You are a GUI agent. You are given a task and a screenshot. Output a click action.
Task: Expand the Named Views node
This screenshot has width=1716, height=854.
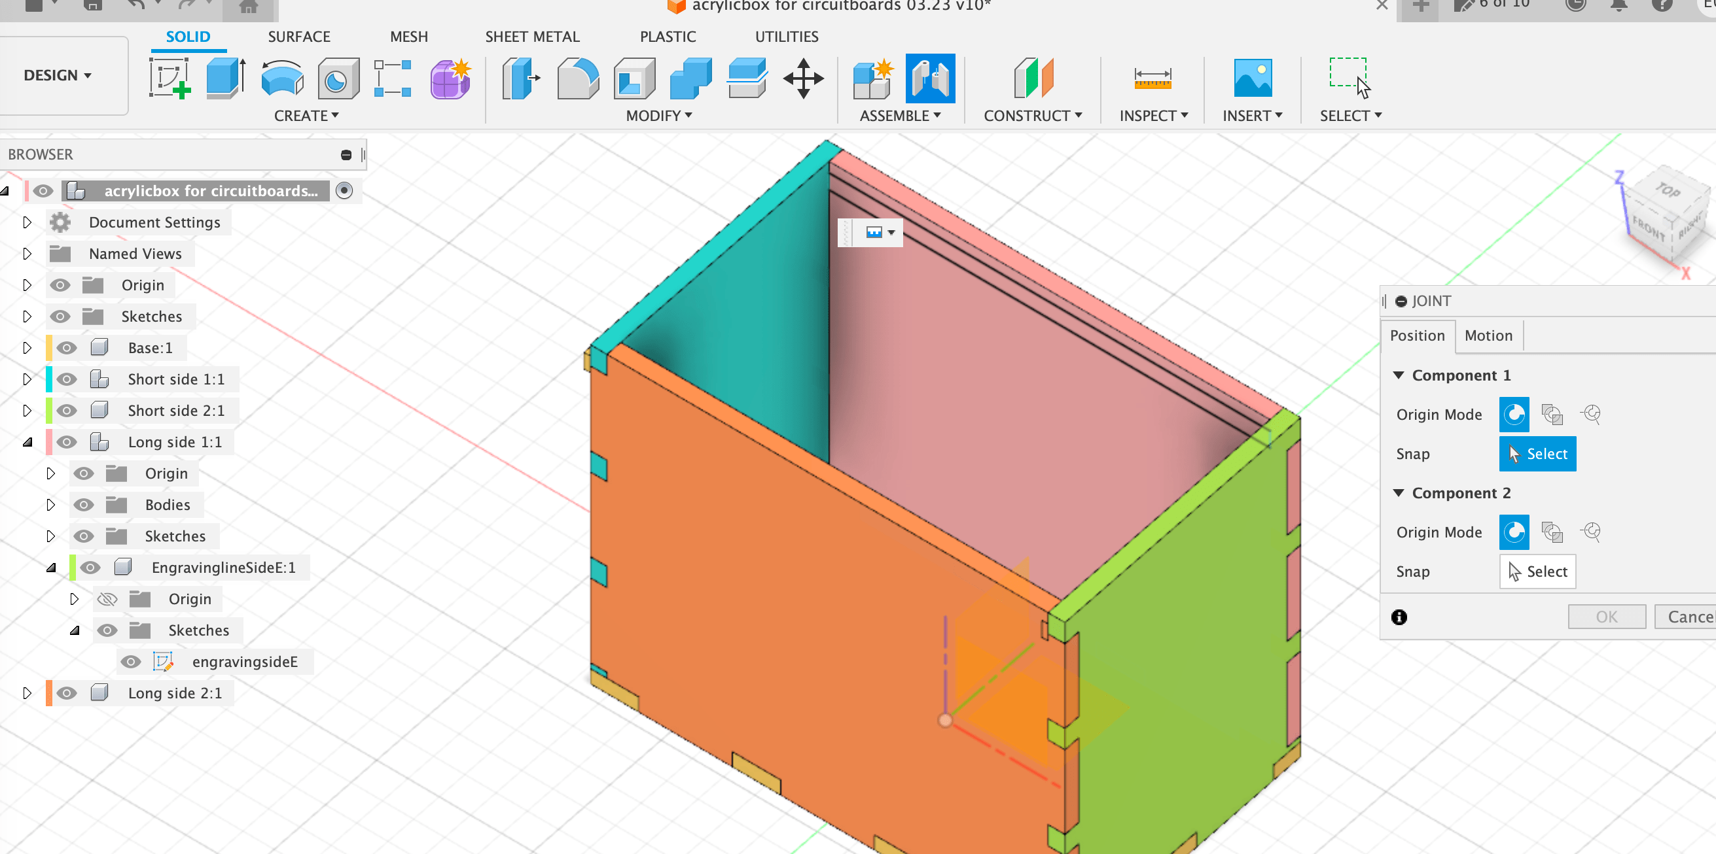tap(27, 254)
